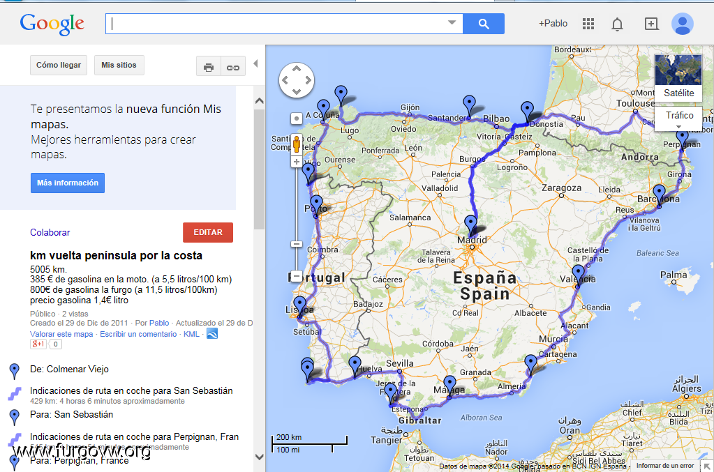Viewport: 714px width, 472px height.
Task: Open the search box dropdown arrow
Action: tap(452, 22)
